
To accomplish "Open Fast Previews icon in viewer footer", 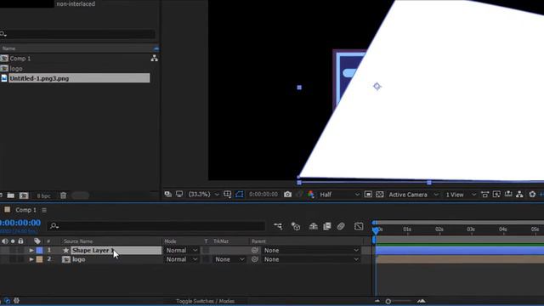I will click(496, 195).
